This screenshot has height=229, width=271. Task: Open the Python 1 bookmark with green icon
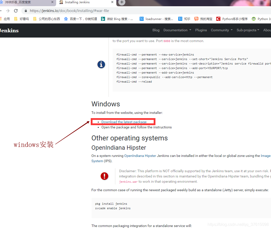point(261,19)
